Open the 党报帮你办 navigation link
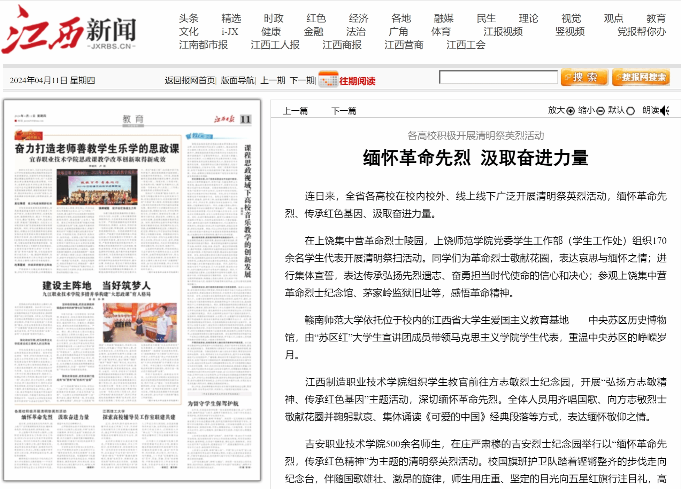This screenshot has height=489, width=681. point(642,31)
